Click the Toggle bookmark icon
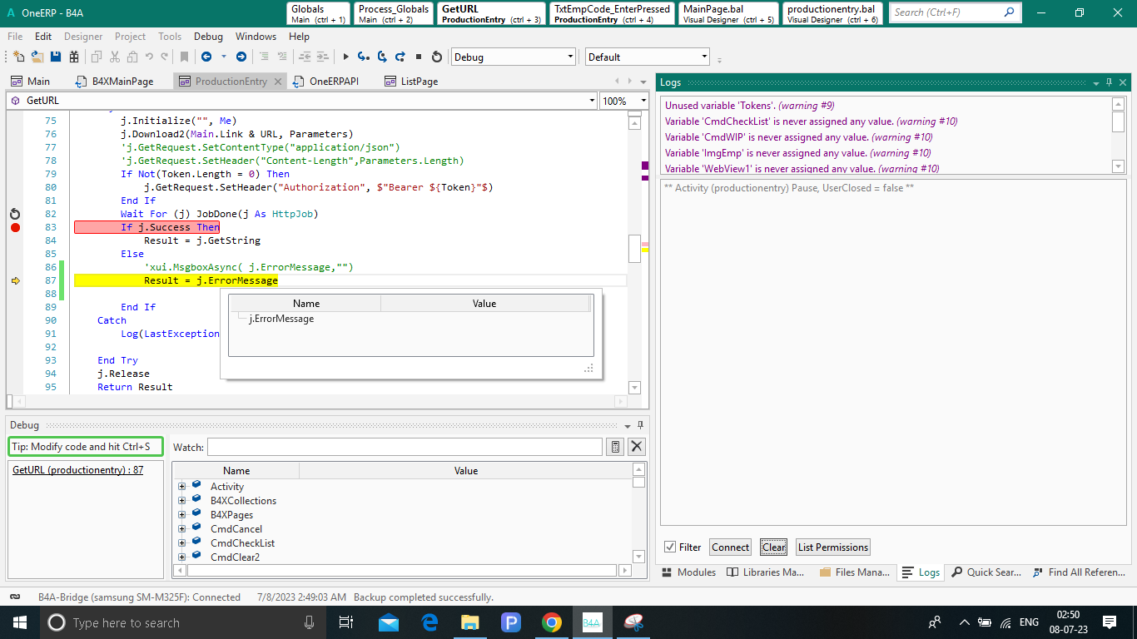 [185, 57]
